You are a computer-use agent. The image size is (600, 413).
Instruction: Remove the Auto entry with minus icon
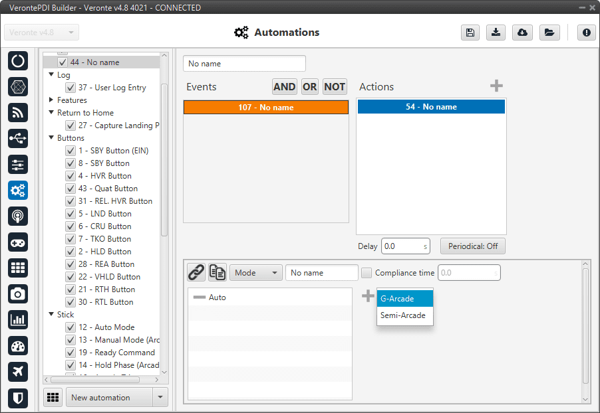[x=200, y=297]
